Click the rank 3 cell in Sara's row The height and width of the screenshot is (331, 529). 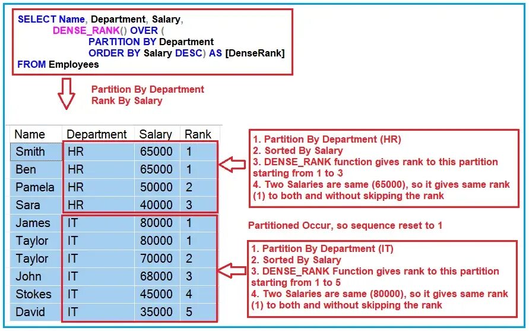click(x=199, y=206)
